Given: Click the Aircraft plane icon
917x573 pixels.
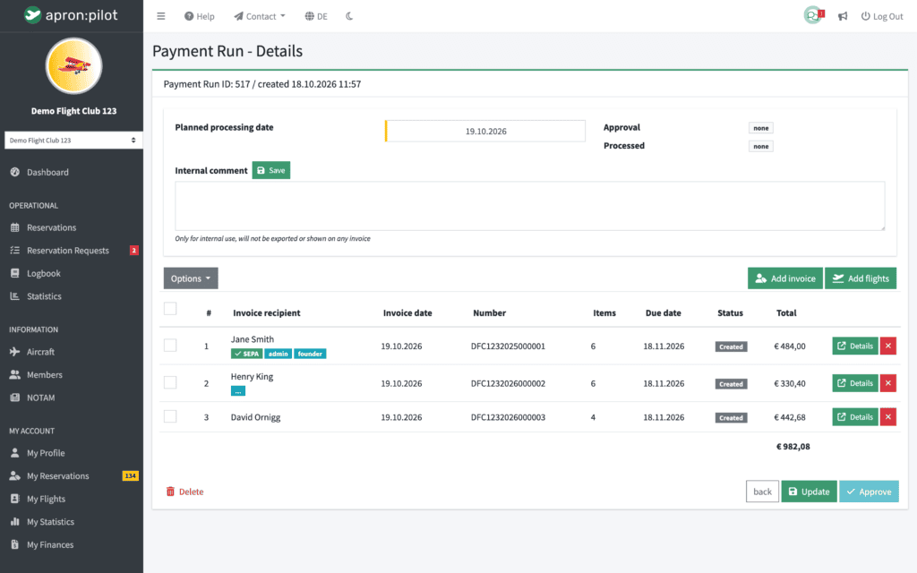Looking at the screenshot, I should tap(14, 351).
